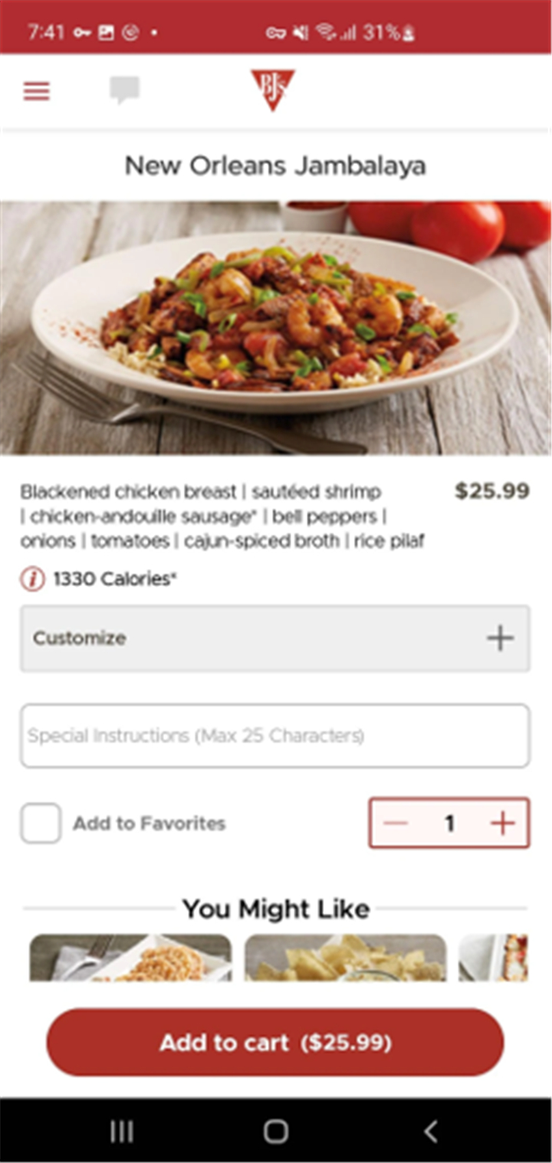Check the Add to Favorites checkbox
The width and height of the screenshot is (552, 1163).
click(41, 824)
